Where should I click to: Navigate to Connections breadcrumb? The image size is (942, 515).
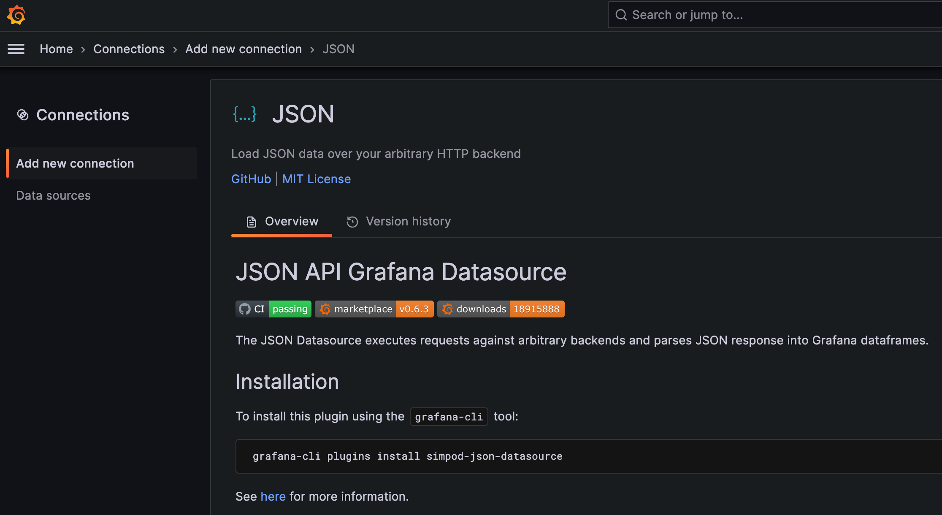129,49
